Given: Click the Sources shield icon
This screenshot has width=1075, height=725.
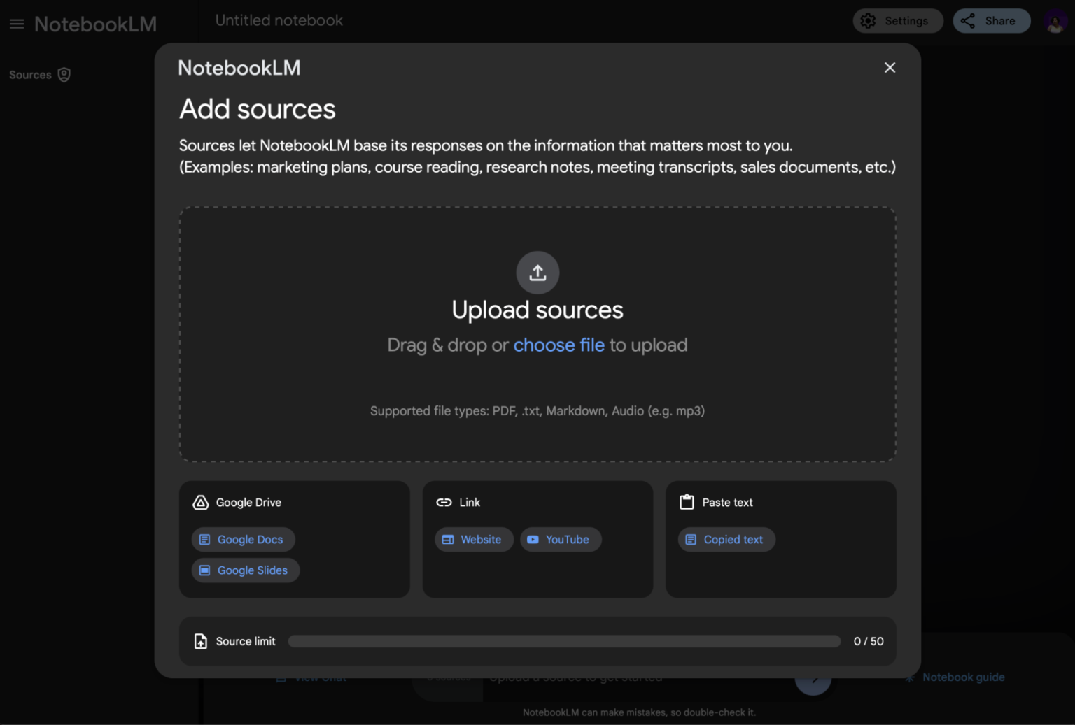Looking at the screenshot, I should [x=64, y=74].
